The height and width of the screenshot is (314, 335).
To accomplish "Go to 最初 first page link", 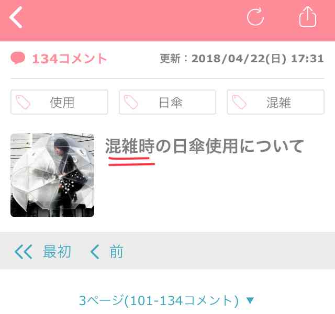I will click(57, 252).
